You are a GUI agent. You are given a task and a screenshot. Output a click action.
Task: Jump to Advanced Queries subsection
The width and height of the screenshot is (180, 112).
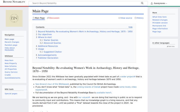52,43
